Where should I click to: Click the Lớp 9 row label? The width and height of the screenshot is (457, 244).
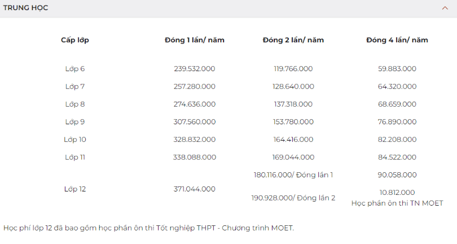tap(75, 121)
